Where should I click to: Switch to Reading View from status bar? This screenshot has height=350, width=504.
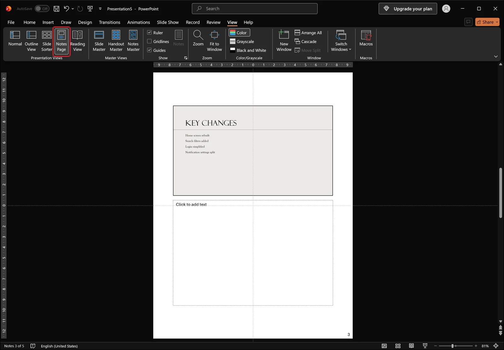(411, 346)
